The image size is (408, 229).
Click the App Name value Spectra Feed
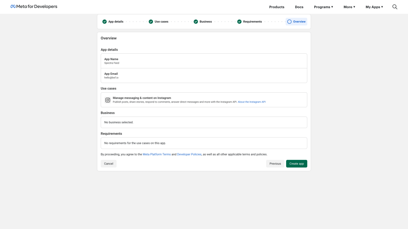[112, 63]
